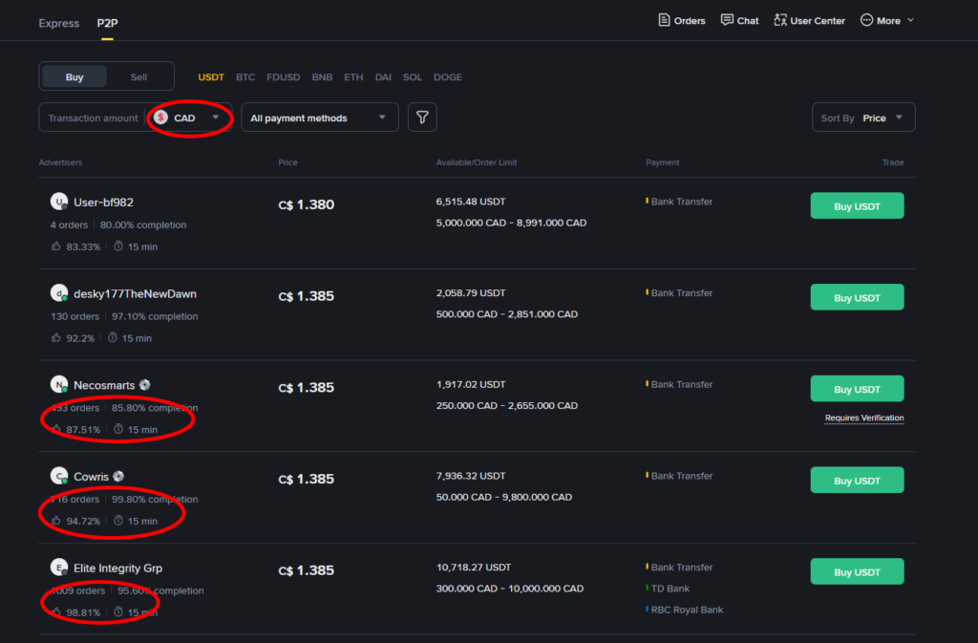Open the Sort By Price dropdown
Viewport: 978px width, 643px height.
[862, 118]
